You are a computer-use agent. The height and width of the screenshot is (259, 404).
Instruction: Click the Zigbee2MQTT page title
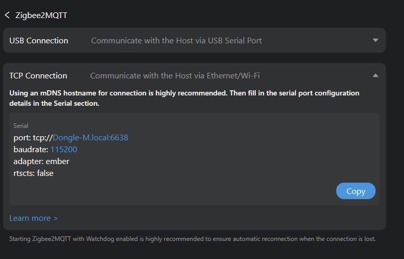(41, 15)
